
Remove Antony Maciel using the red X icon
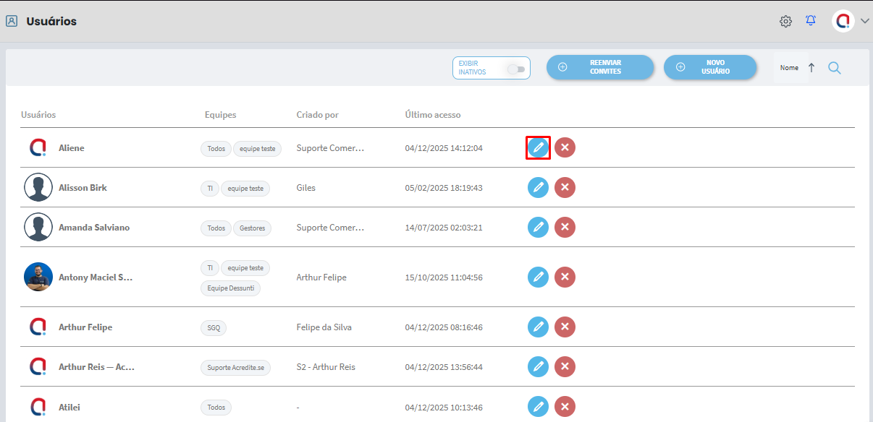(x=565, y=277)
